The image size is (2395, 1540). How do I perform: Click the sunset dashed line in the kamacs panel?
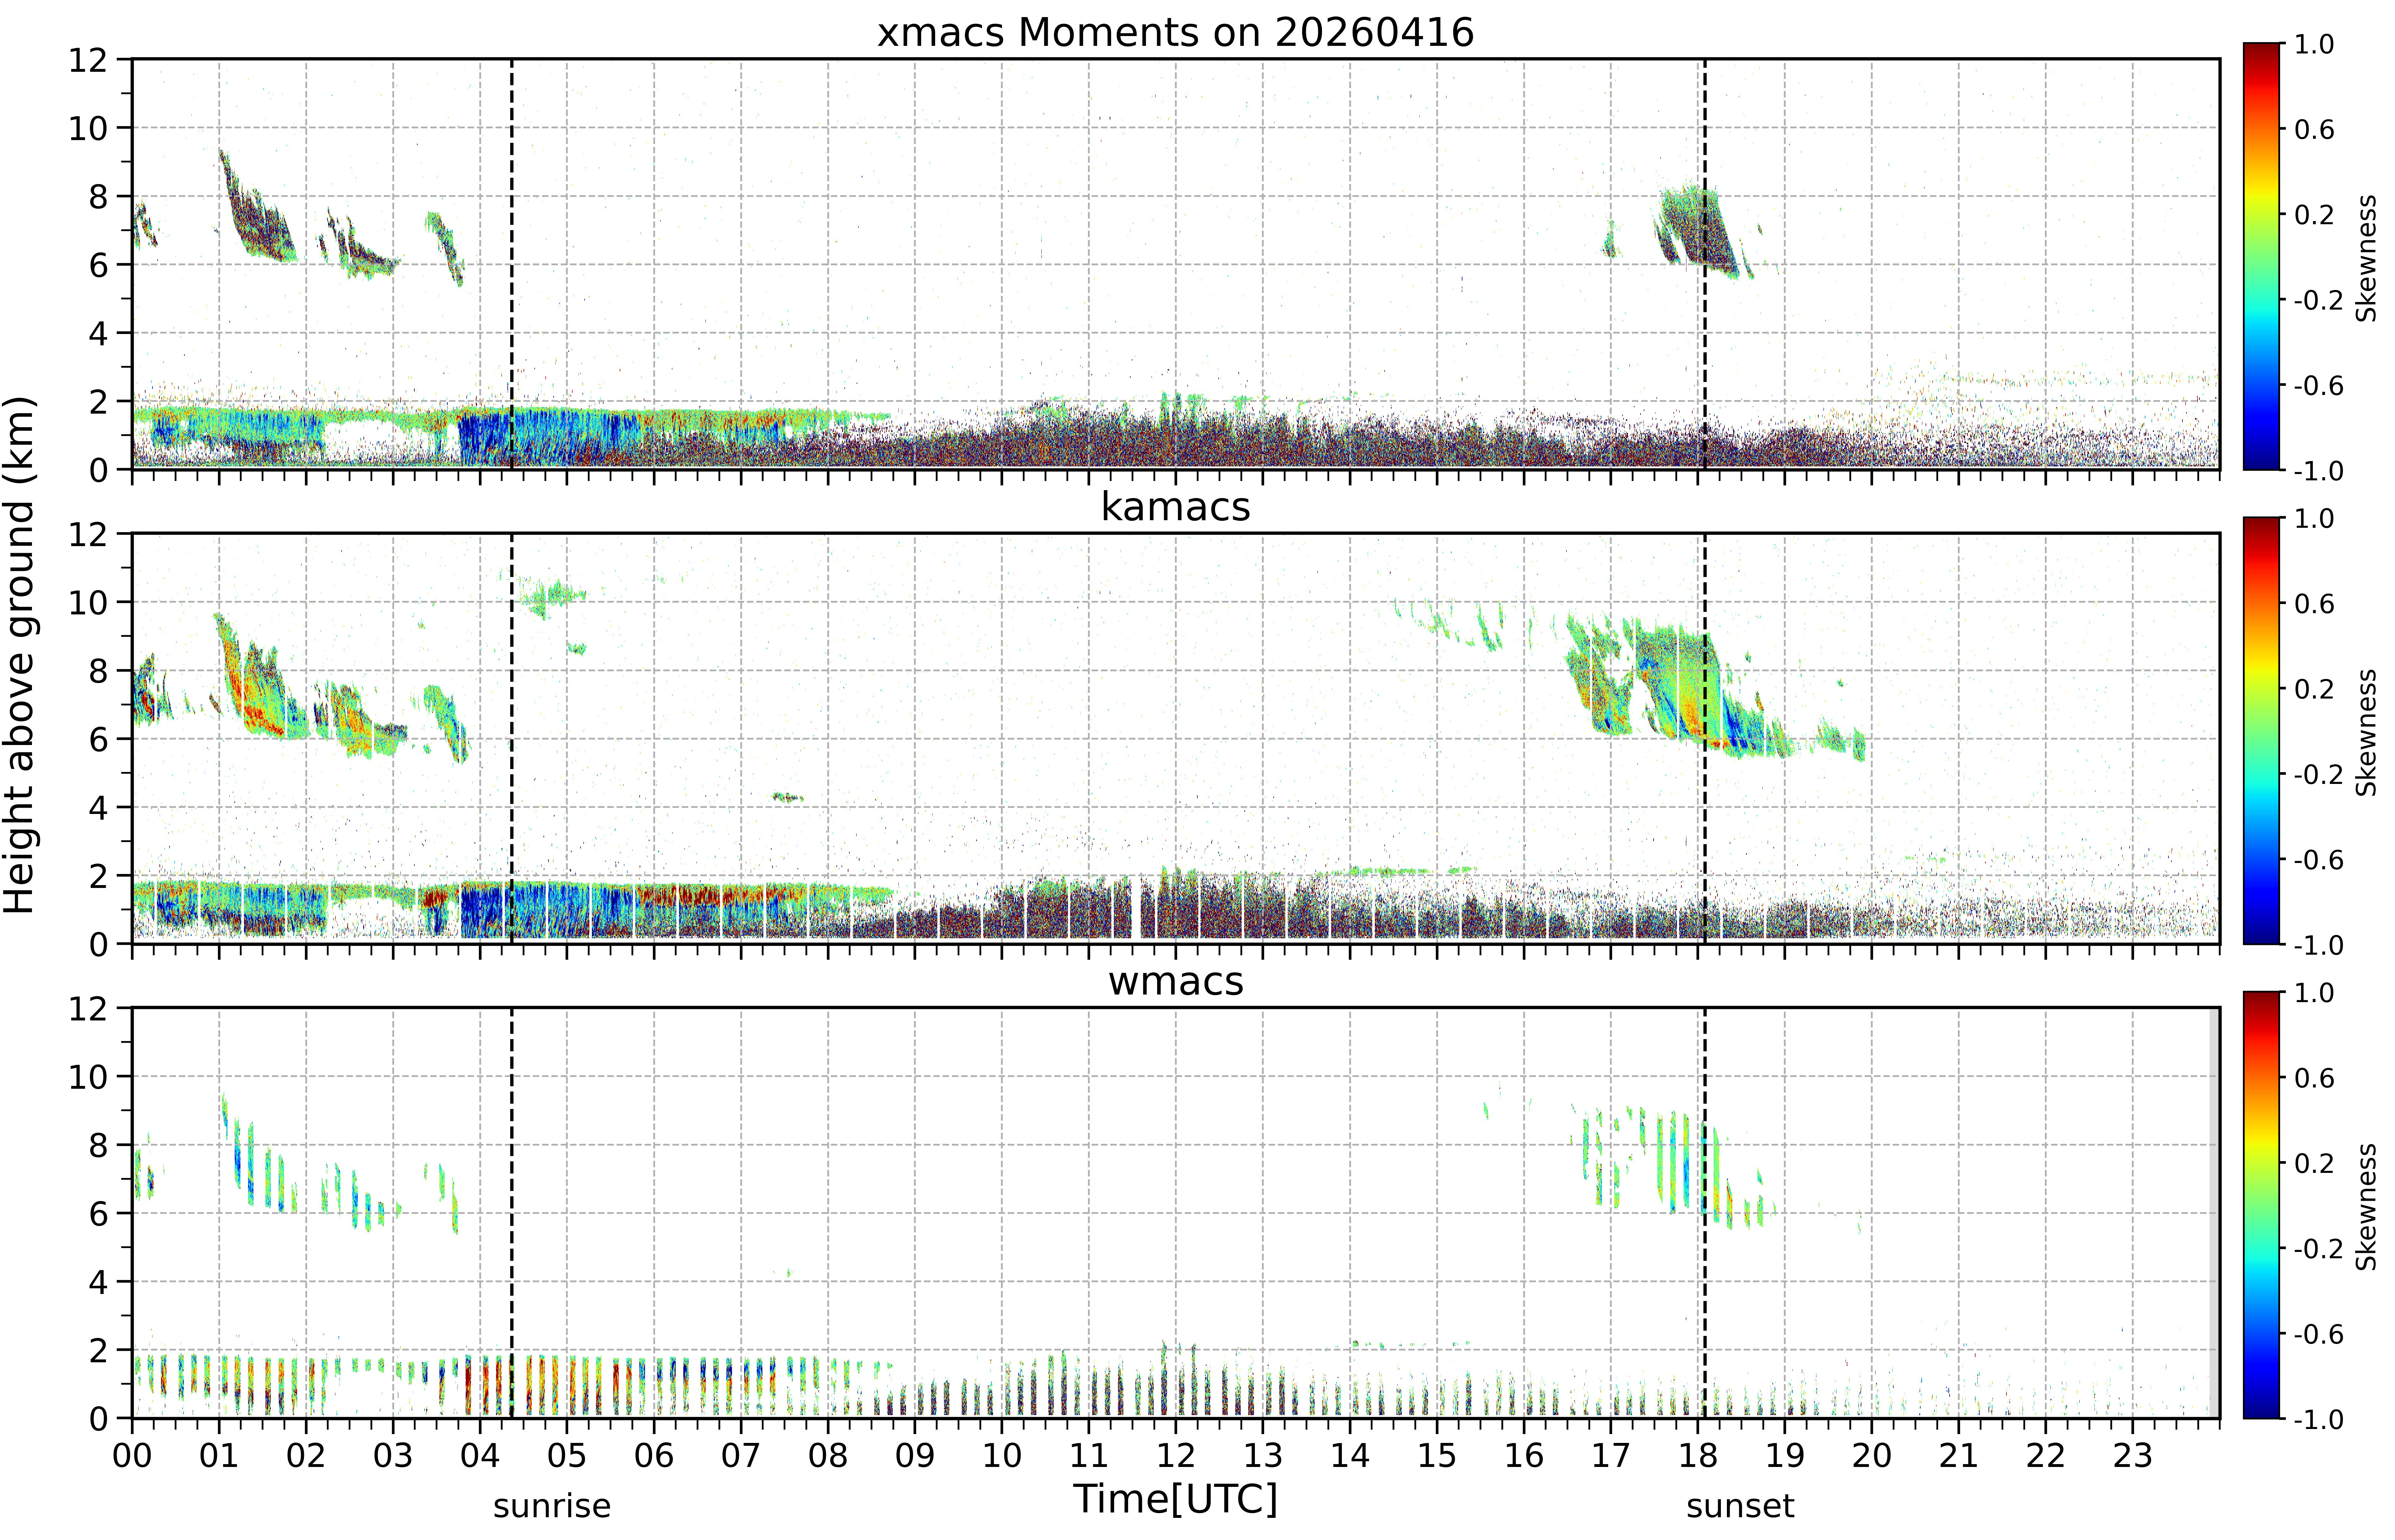point(1705,738)
